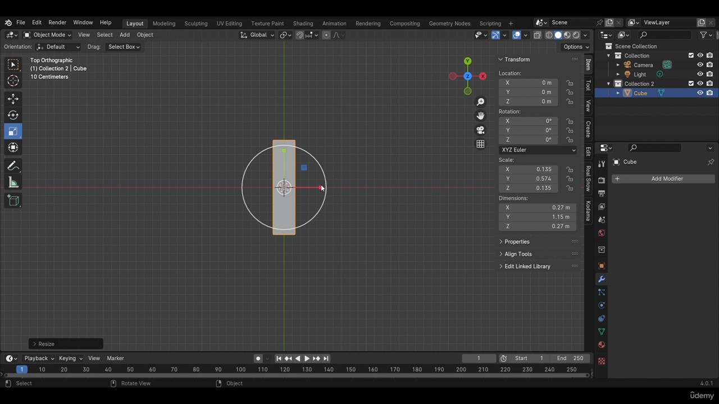
Task: Jump to the end frame
Action: coord(326,359)
